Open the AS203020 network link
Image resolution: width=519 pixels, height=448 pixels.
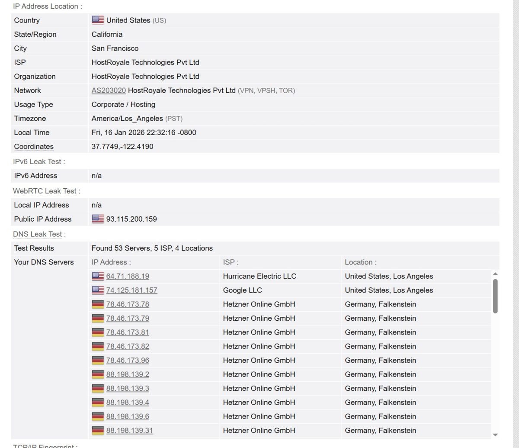coord(109,90)
